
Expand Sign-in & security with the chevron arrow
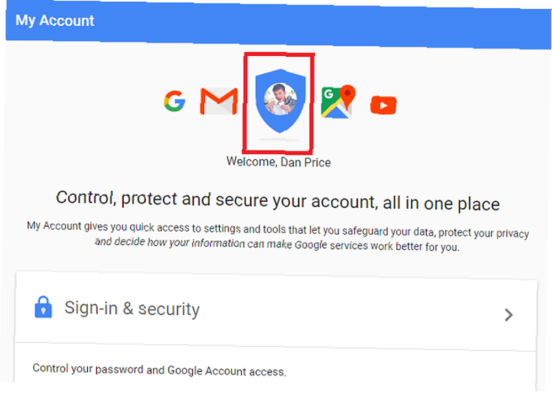508,315
